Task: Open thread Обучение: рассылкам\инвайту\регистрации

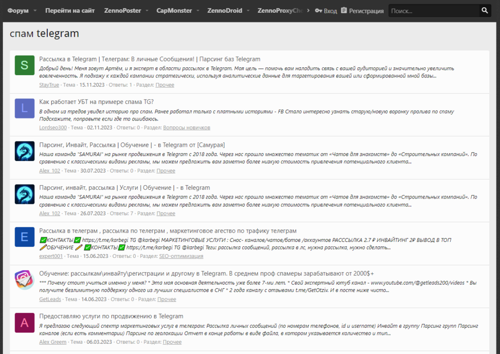Action: point(207,274)
